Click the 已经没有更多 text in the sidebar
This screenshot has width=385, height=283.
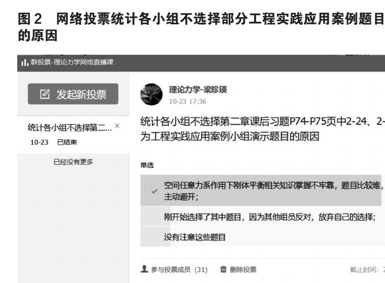[73, 162]
